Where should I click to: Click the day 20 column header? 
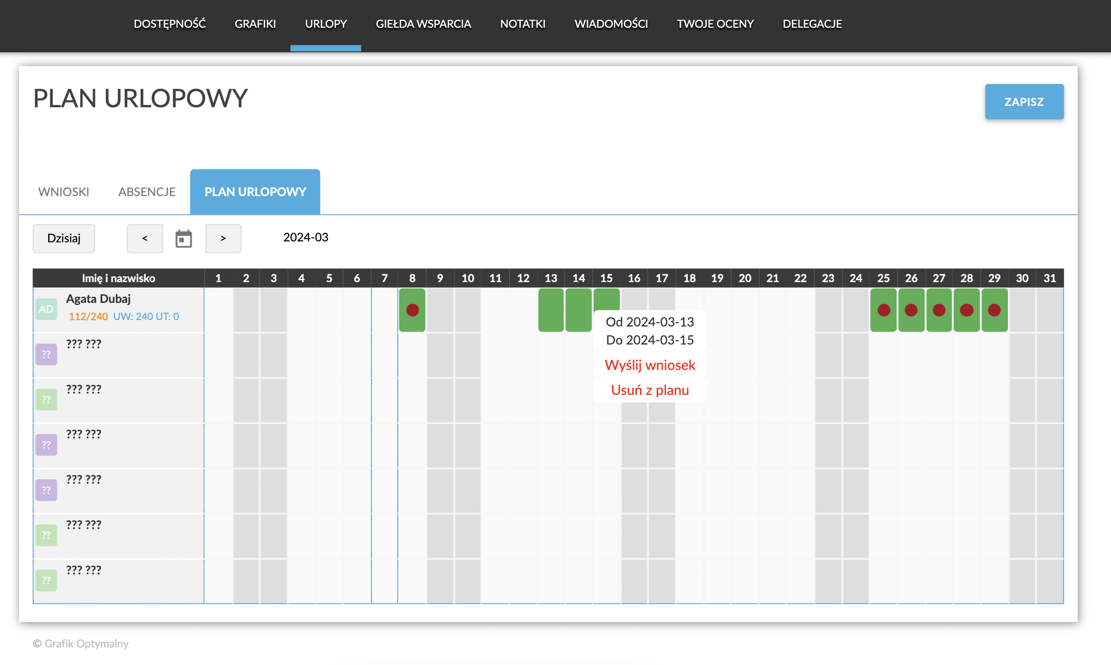pyautogui.click(x=745, y=278)
